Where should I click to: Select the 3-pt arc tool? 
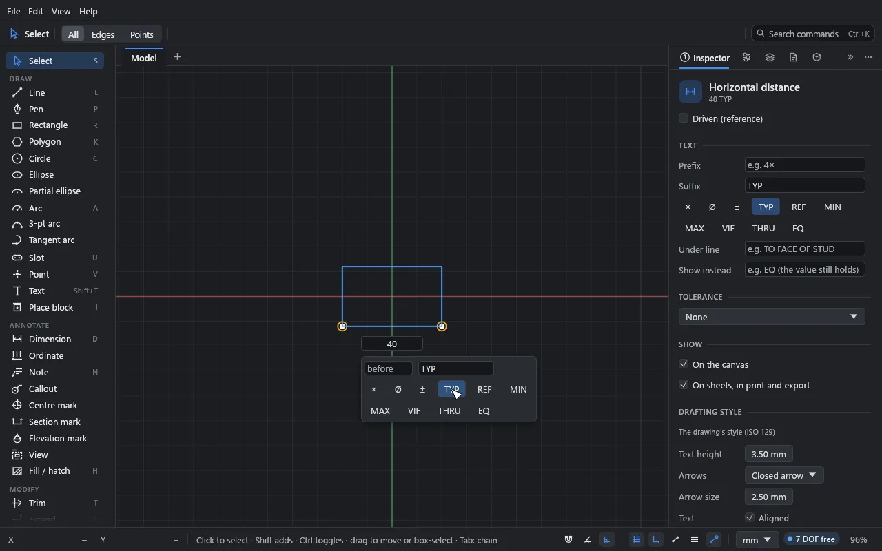click(x=55, y=224)
